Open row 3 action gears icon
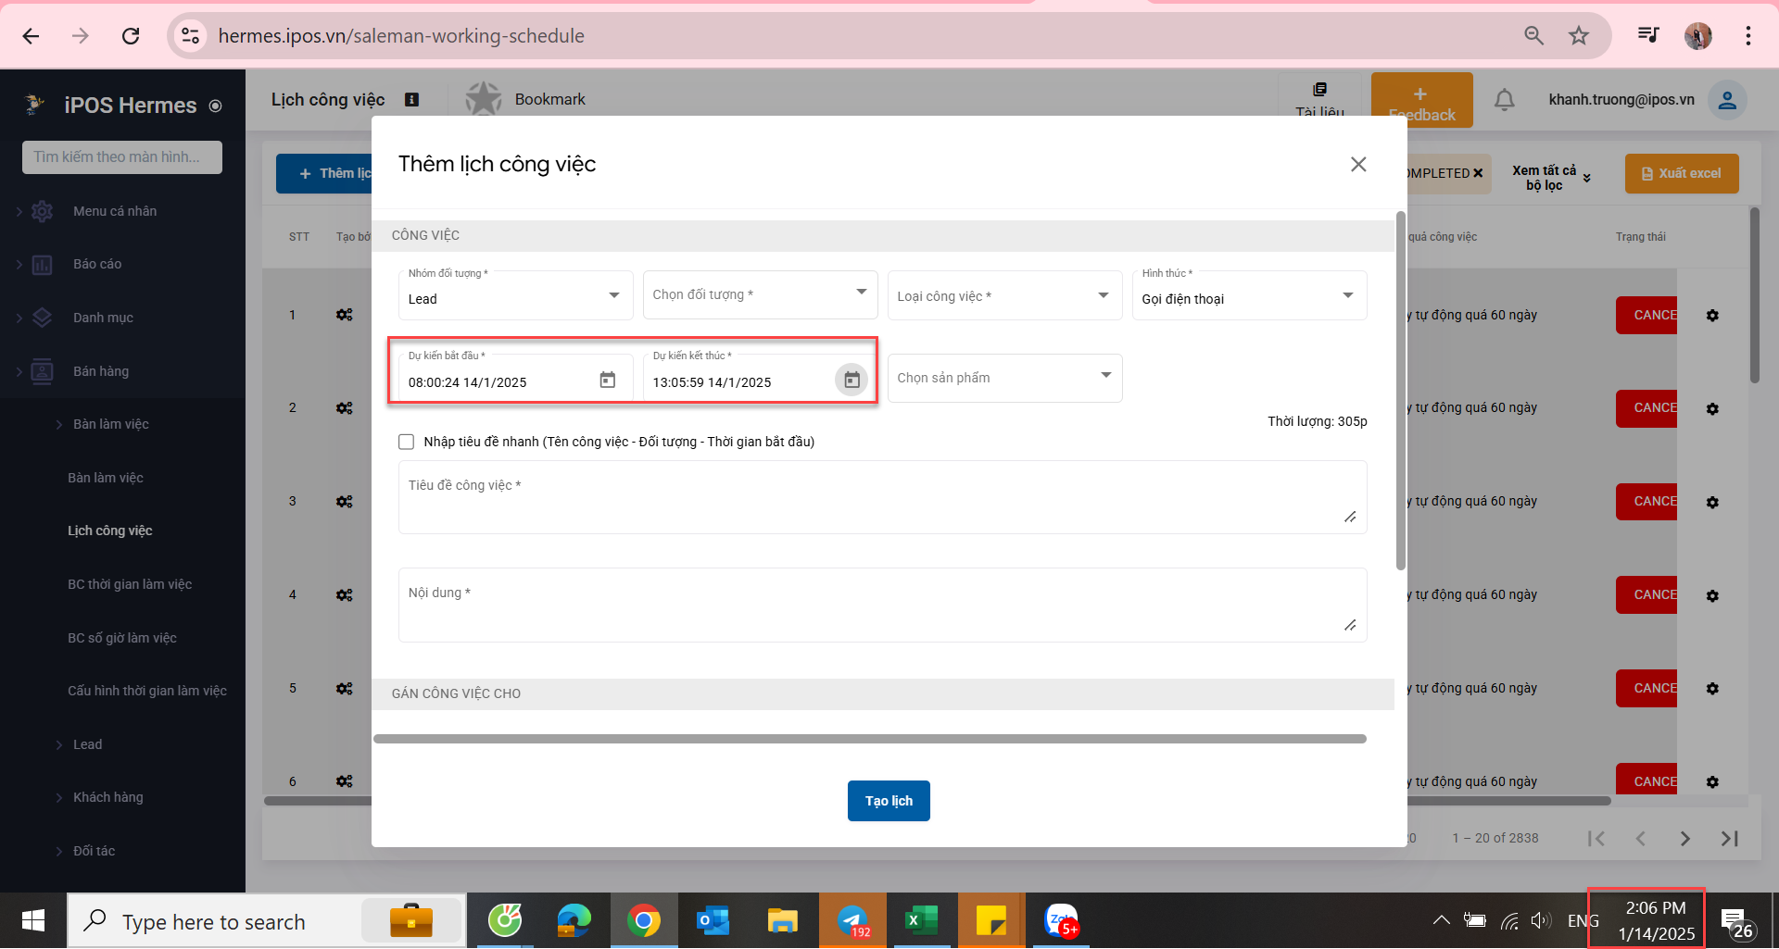Image resolution: width=1779 pixels, height=949 pixels. [345, 502]
